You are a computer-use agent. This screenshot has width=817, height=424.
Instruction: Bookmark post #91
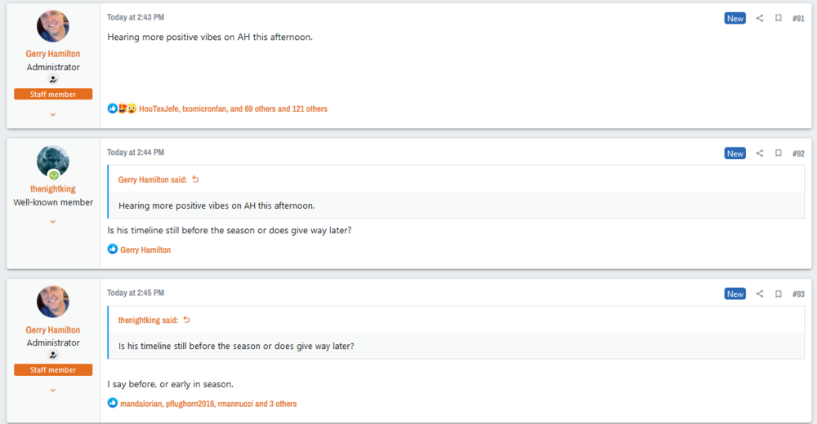tap(779, 18)
